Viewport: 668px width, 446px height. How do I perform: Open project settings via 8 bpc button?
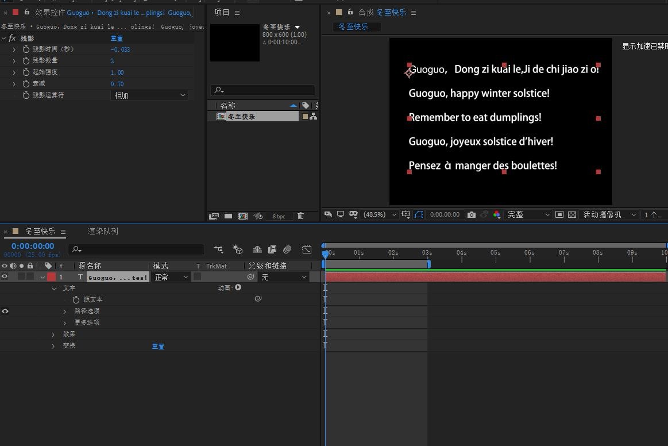click(x=279, y=217)
